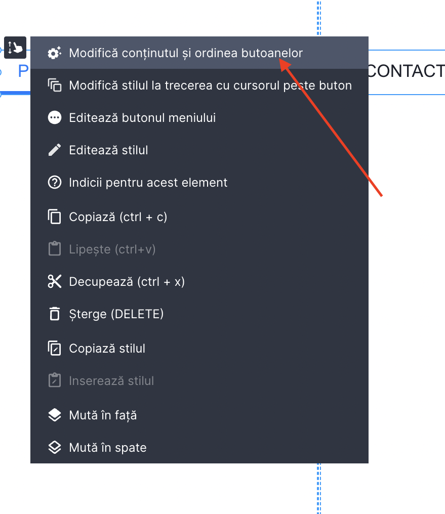Image resolution: width=445 pixels, height=514 pixels.
Task: Click the ellipsis circle icon
Action: click(x=54, y=118)
